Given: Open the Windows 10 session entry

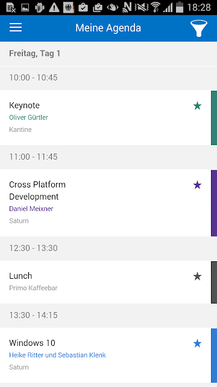Looking at the screenshot, I should click(105, 355).
